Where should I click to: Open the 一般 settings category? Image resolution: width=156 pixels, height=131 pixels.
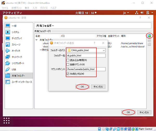(x=19, y=26)
